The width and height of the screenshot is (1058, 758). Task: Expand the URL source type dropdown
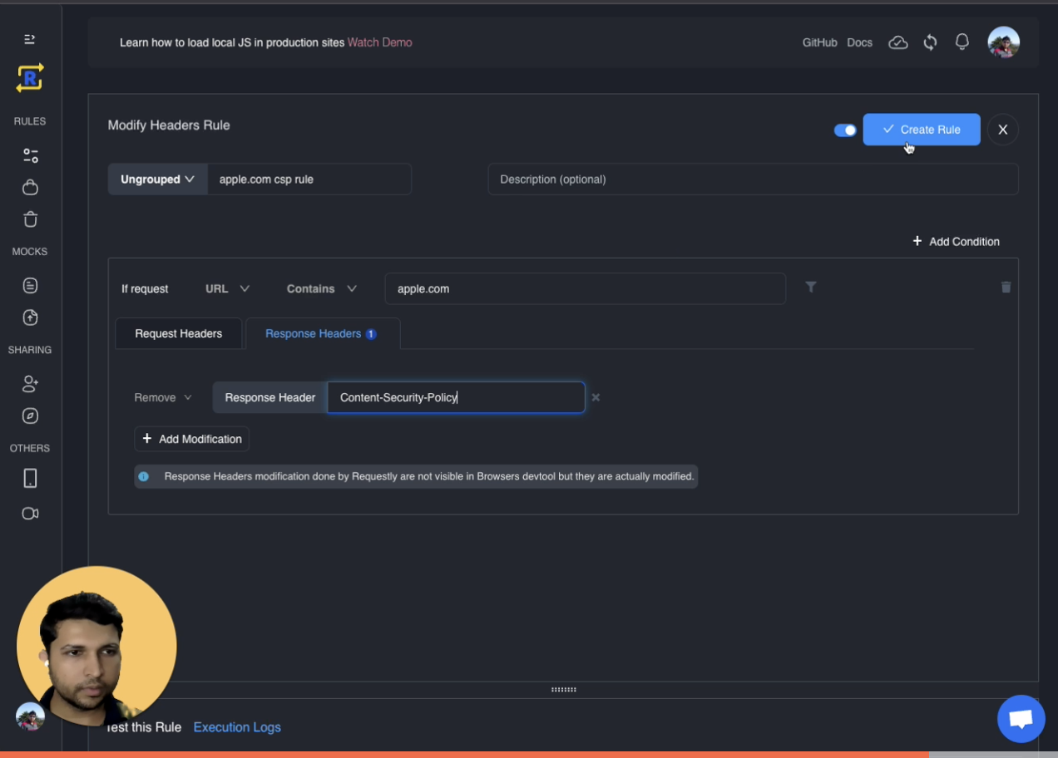227,288
